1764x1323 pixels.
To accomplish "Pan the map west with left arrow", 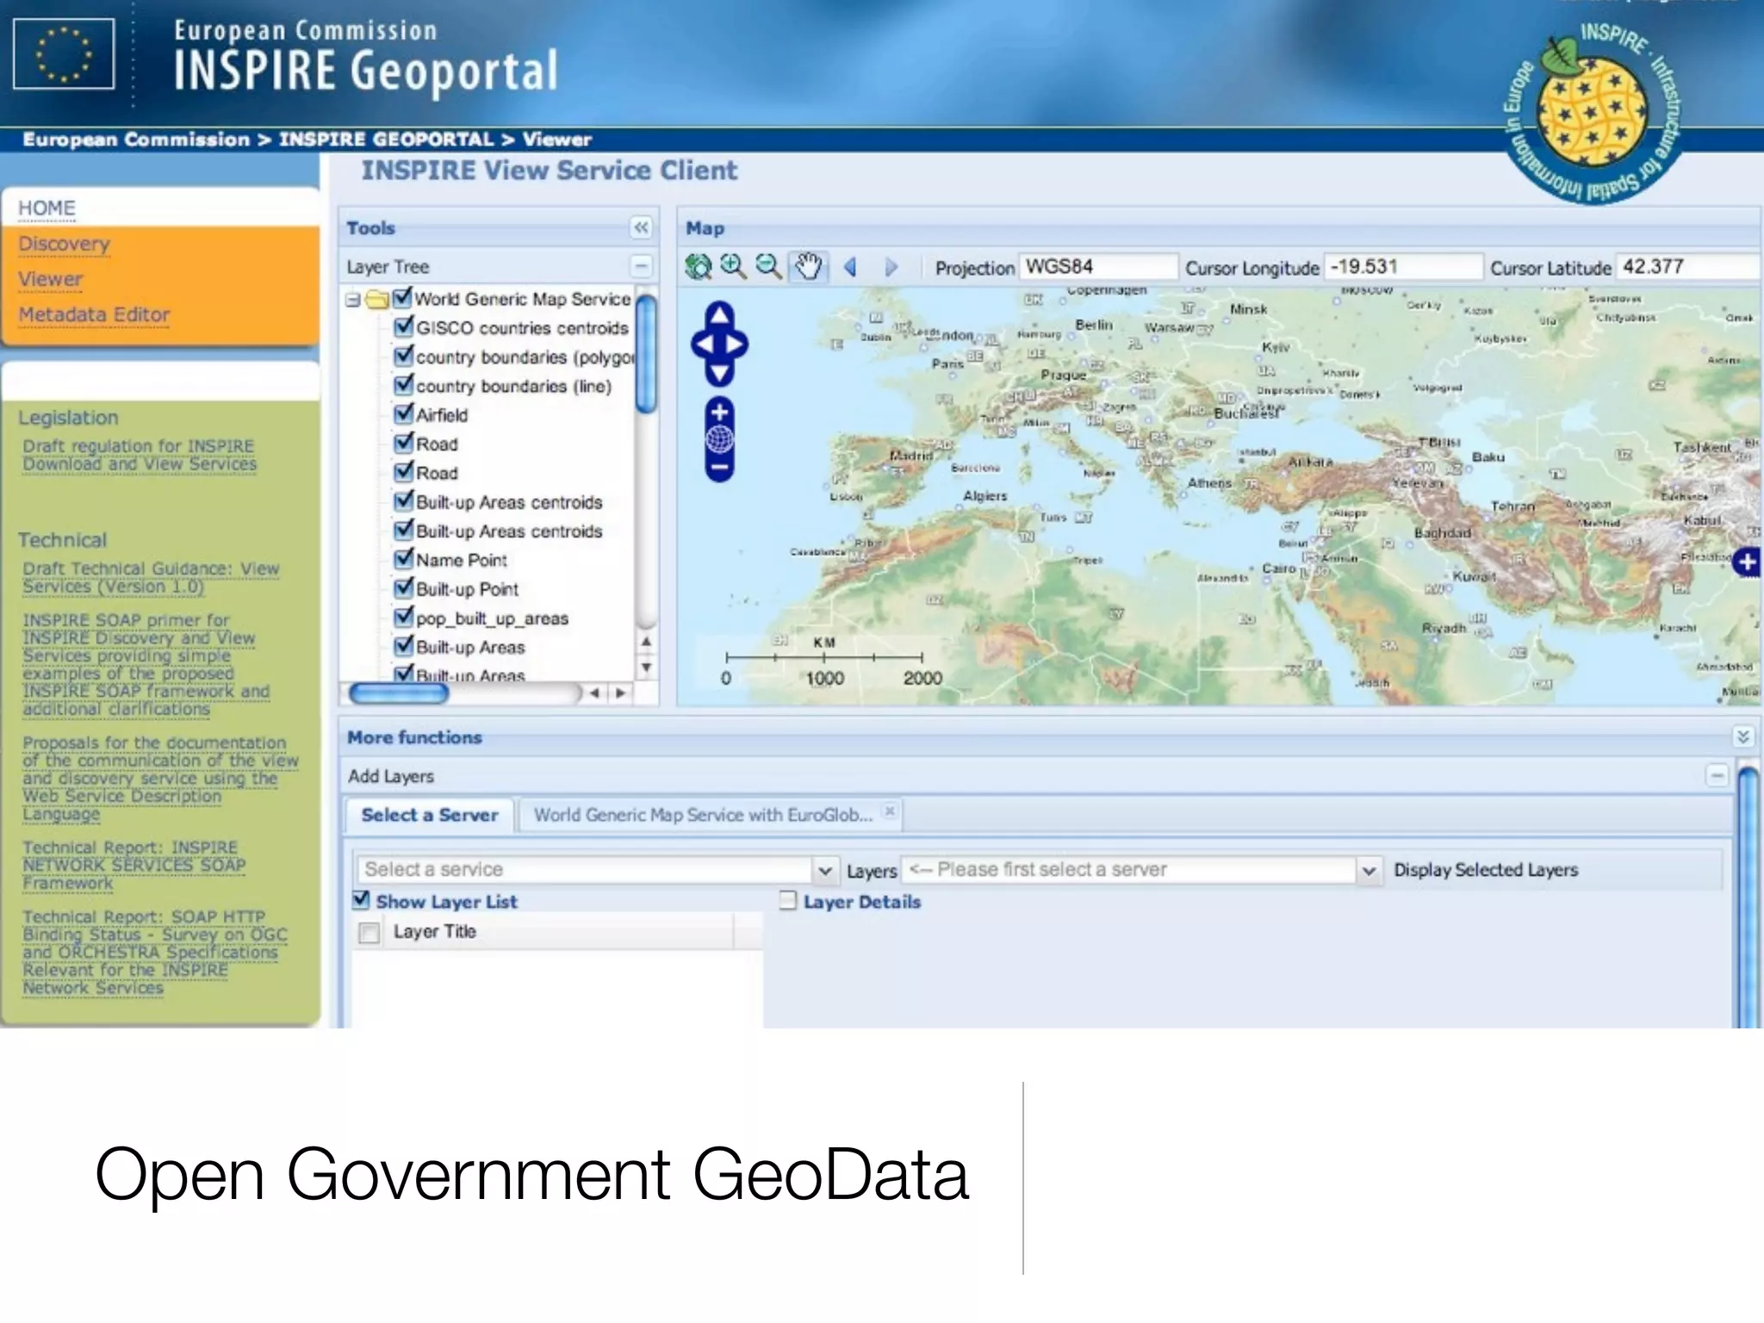I will (x=703, y=345).
